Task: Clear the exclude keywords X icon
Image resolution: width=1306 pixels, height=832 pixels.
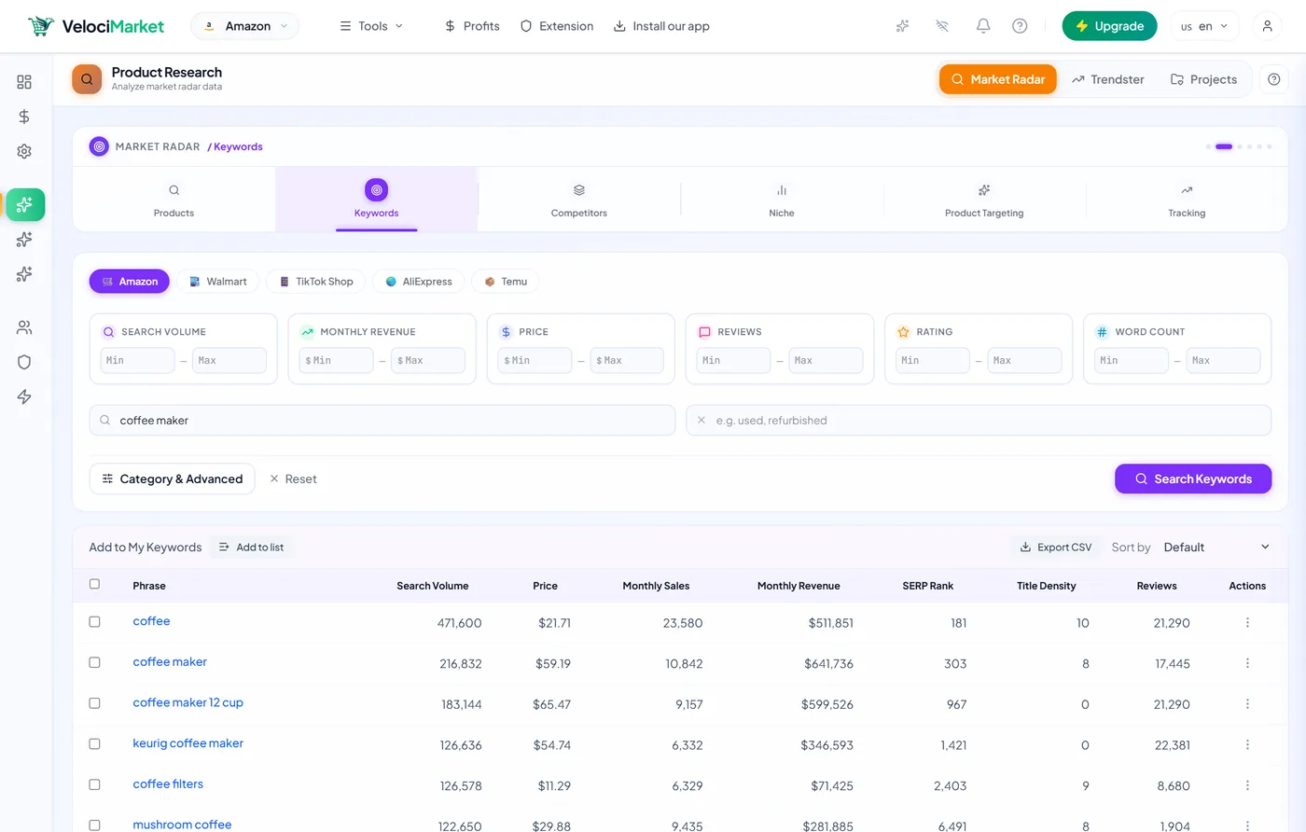Action: pos(702,420)
